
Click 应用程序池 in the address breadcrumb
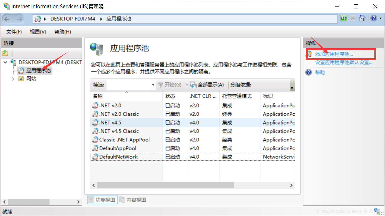(119, 19)
